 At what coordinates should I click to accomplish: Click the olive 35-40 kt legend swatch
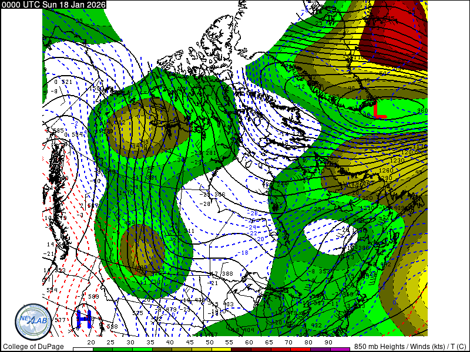[162, 349]
